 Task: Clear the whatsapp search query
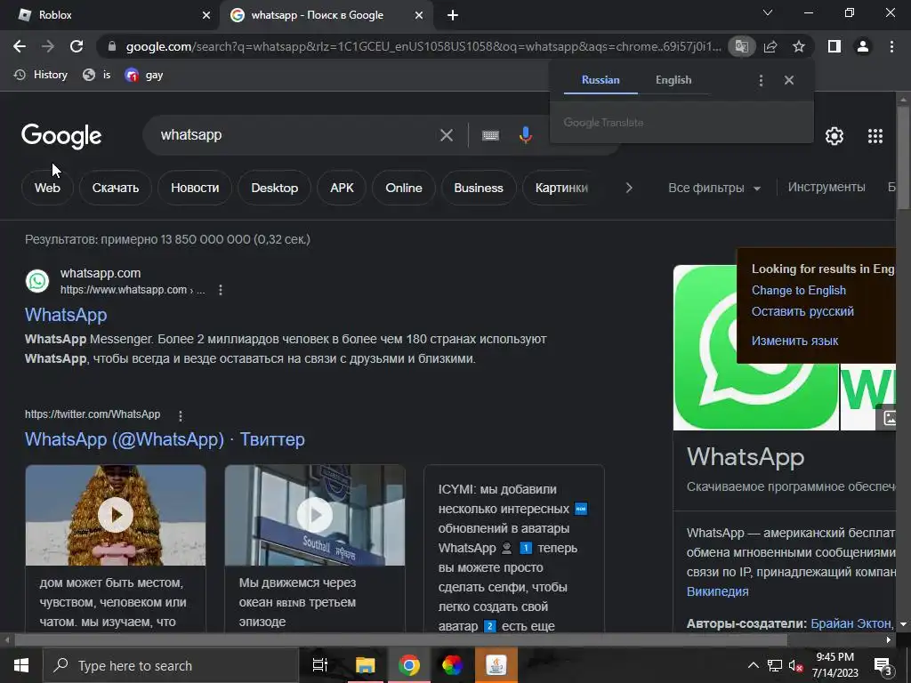pos(447,135)
